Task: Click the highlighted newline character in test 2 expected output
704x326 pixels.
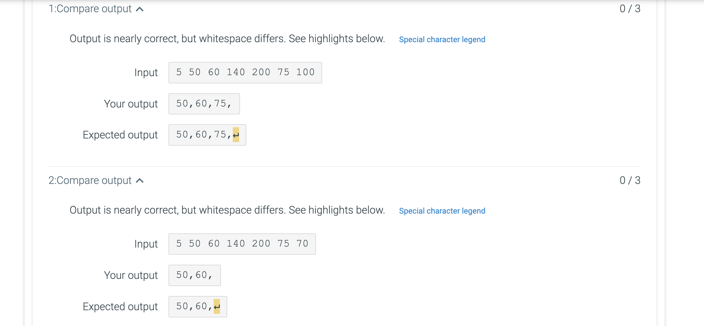Action: pos(217,307)
